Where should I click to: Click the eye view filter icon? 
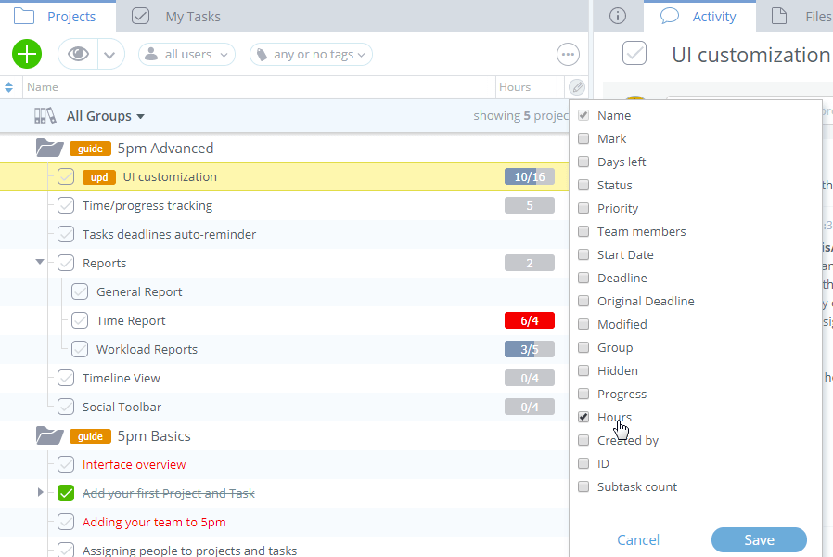click(79, 54)
